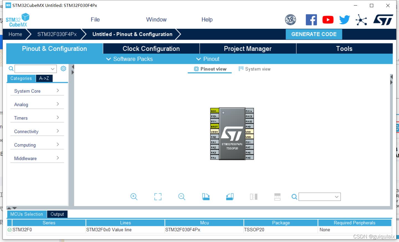Click the fit-to-screen frame icon
Image resolution: width=399 pixels, height=242 pixels.
[x=158, y=197]
